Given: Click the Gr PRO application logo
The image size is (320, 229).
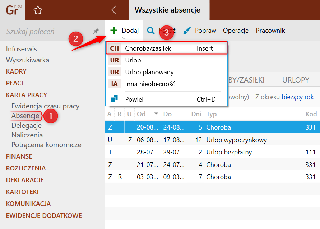Looking at the screenshot, I should pyautogui.click(x=14, y=10).
